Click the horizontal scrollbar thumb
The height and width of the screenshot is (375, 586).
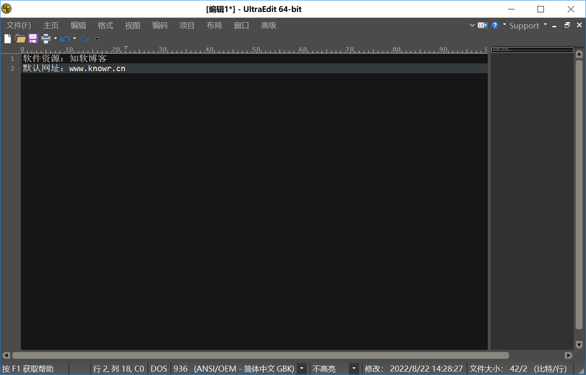(x=261, y=355)
